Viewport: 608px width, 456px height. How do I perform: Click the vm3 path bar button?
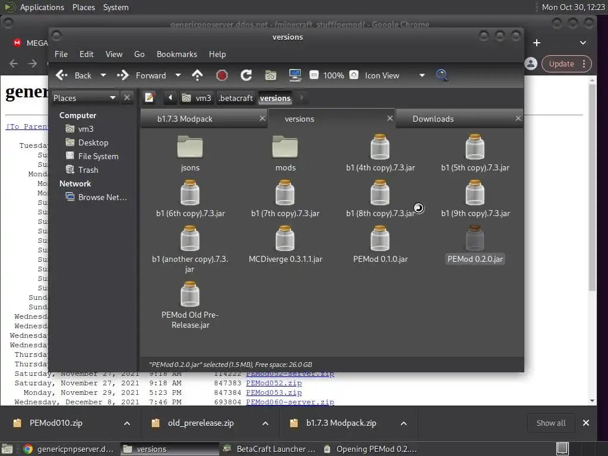click(x=197, y=98)
